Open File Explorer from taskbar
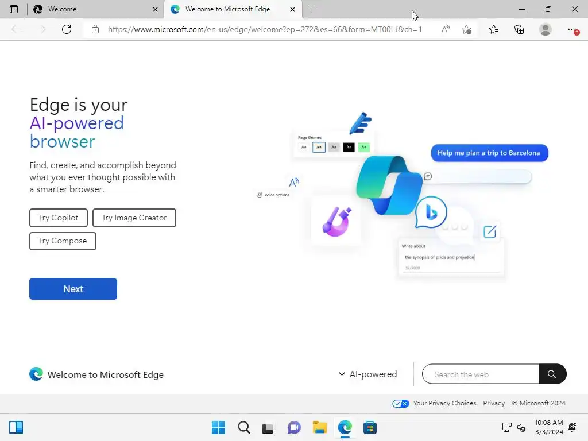The width and height of the screenshot is (588, 441). [320, 427]
